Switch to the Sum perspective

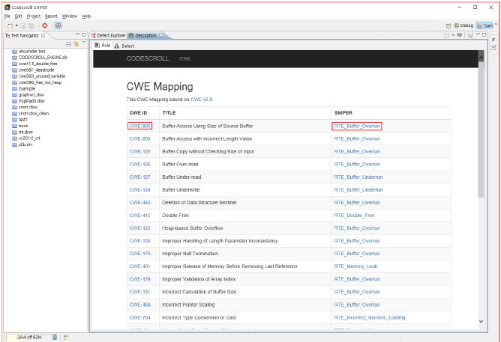pos(485,25)
